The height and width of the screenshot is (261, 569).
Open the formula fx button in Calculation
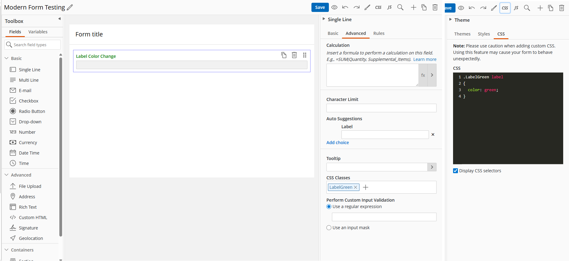423,75
